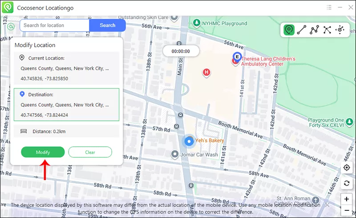Zoom out the map with minus button
This screenshot has width=356, height=218.
pyautogui.click(x=347, y=210)
